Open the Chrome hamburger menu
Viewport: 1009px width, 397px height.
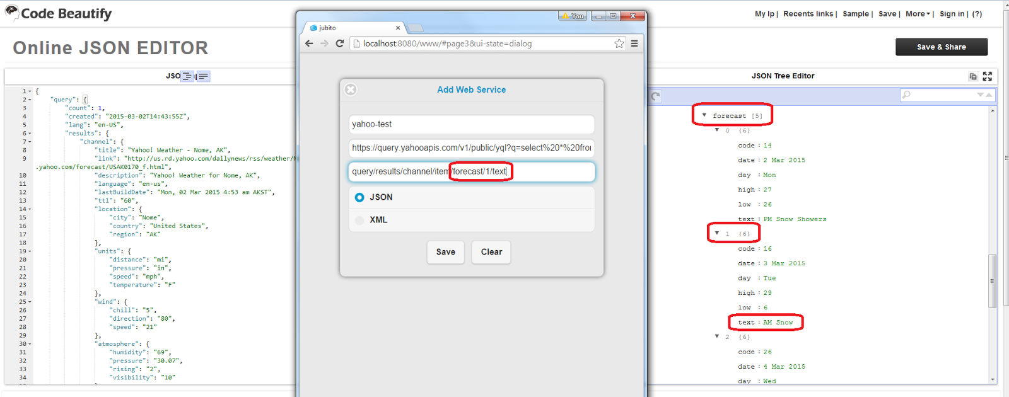tap(634, 43)
